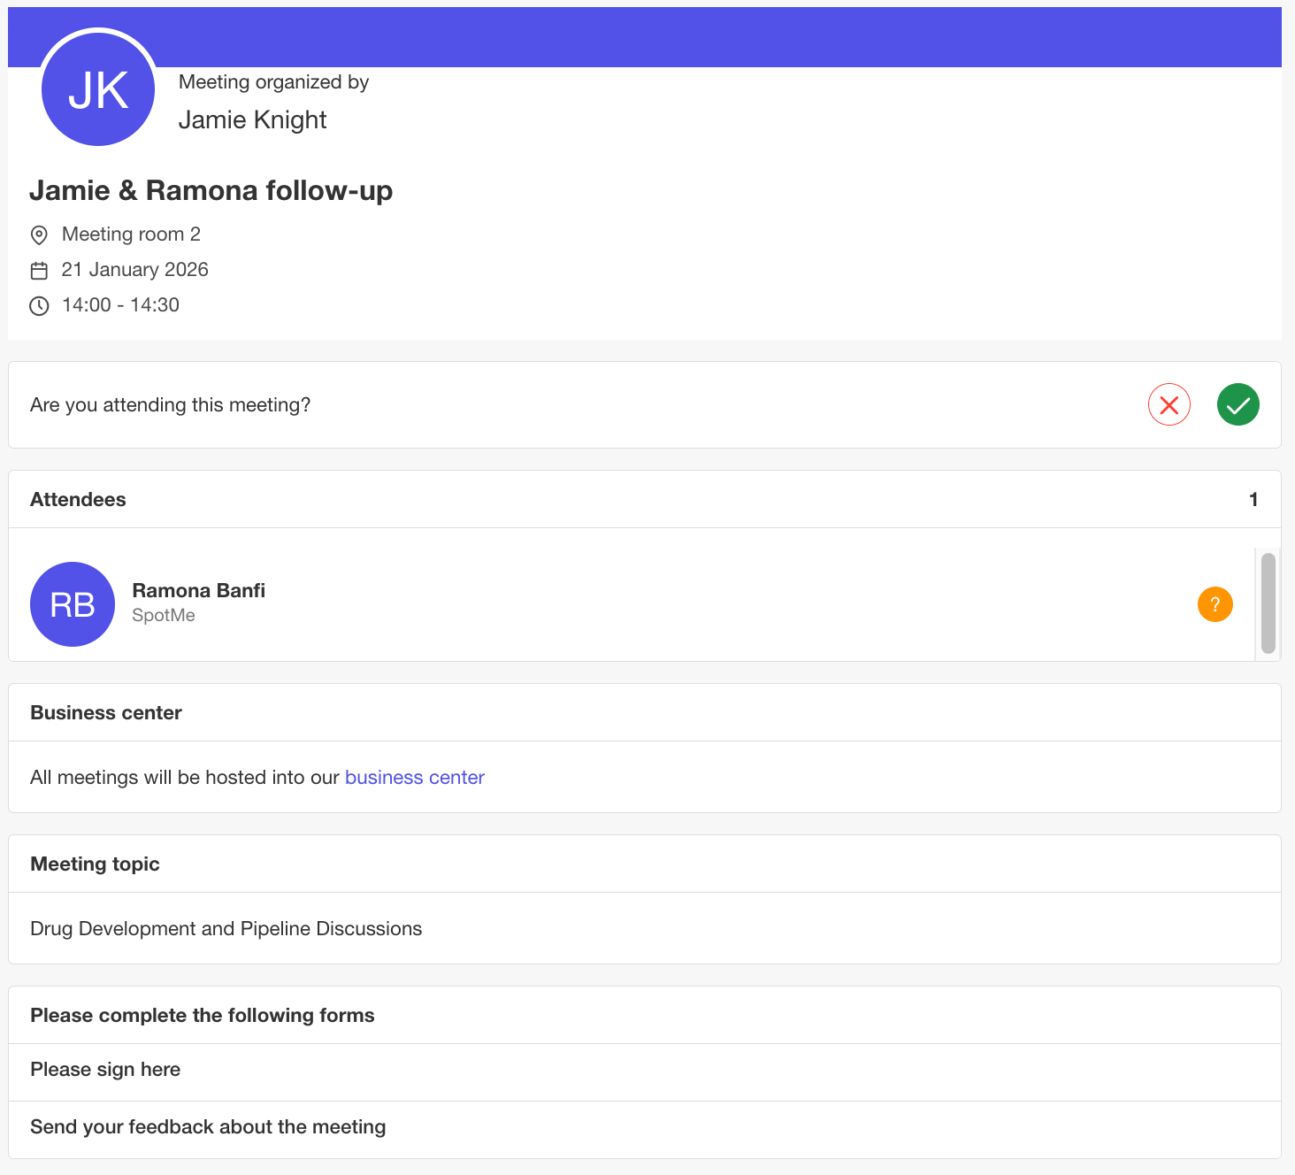Click Ramona Banfi's orange pending status icon

(1215, 604)
